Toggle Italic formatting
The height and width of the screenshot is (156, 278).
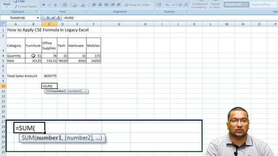[x=50, y=5]
